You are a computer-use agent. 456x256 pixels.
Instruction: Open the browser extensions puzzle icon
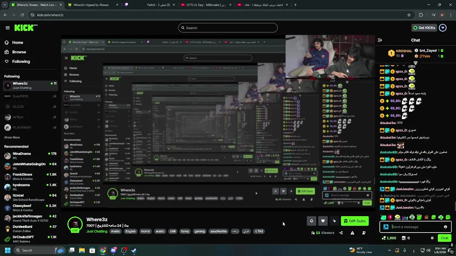pos(421,15)
